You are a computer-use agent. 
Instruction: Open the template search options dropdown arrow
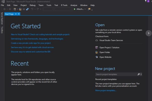(141, 74)
